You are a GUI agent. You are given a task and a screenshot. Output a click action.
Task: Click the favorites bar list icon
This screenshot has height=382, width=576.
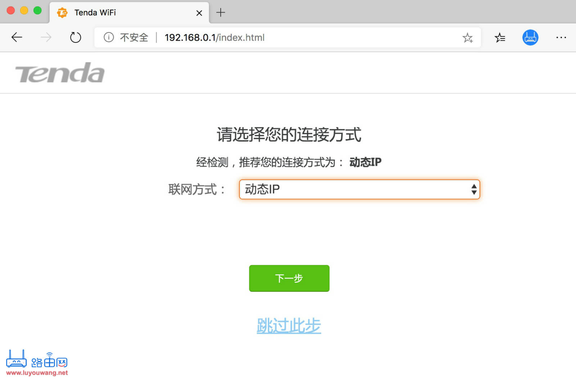point(500,37)
